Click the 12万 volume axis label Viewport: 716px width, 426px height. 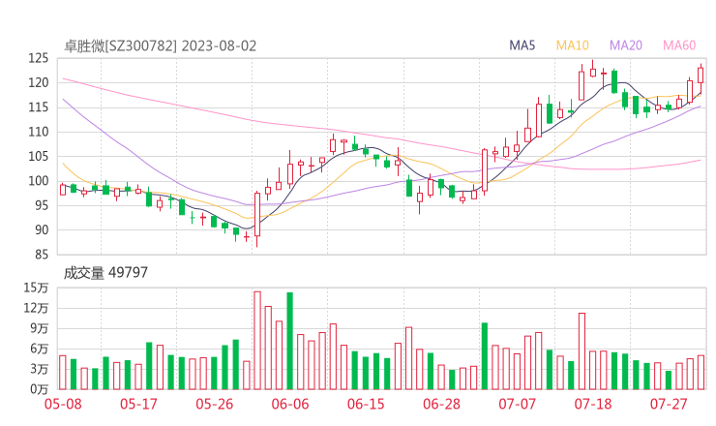tap(36, 308)
